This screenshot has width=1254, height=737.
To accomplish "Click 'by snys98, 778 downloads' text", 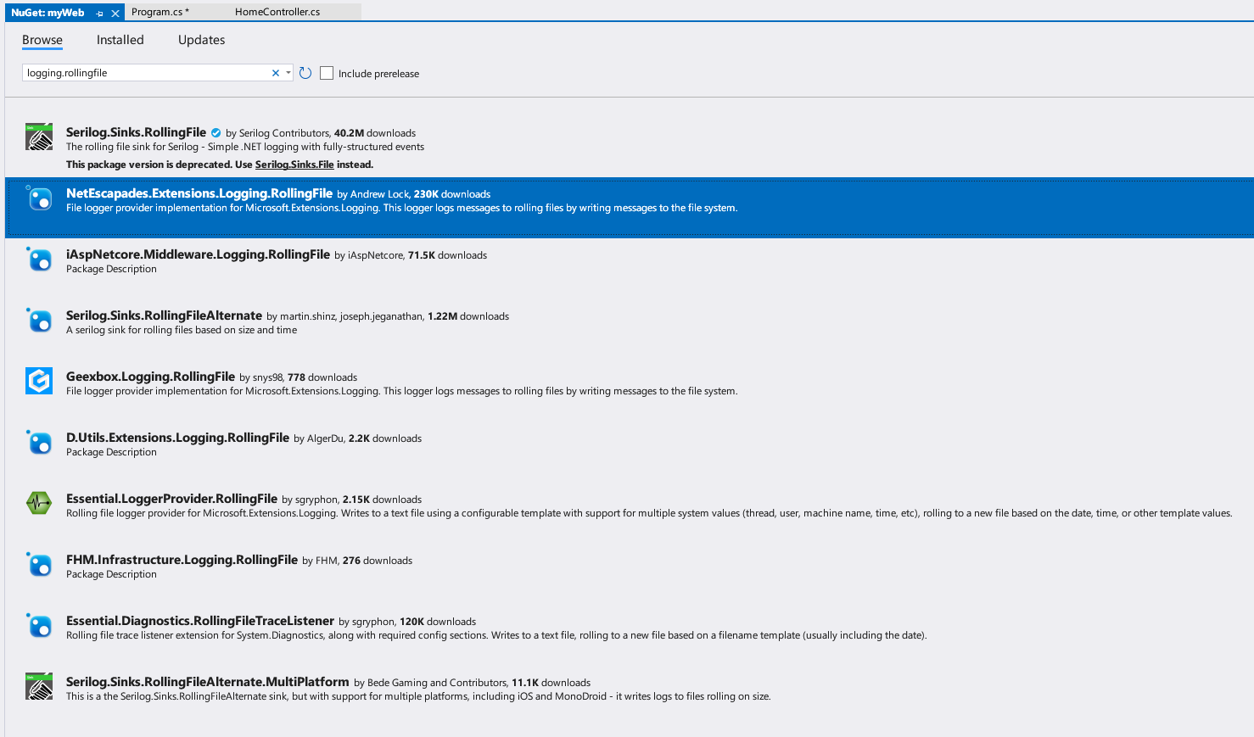I will tap(299, 377).
